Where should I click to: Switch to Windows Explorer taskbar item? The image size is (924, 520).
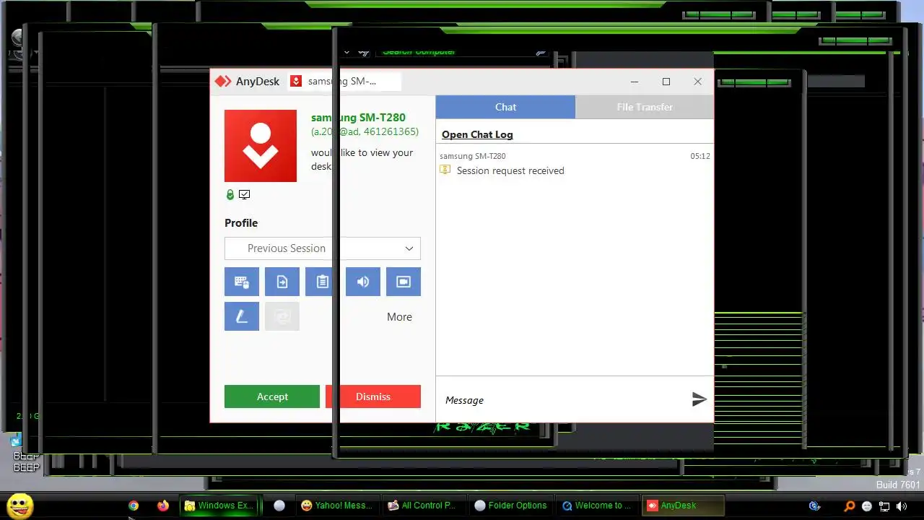tap(219, 506)
